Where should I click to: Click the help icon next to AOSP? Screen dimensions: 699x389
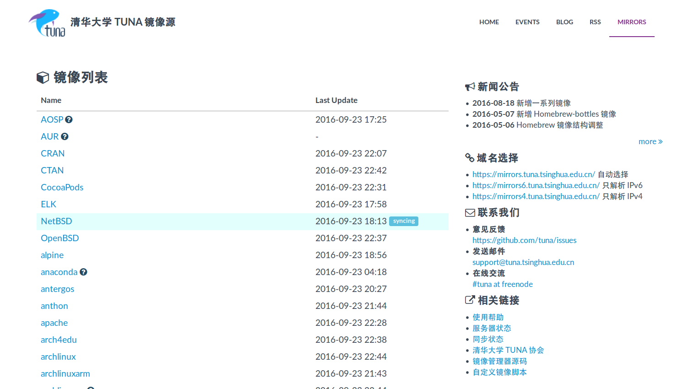point(69,119)
